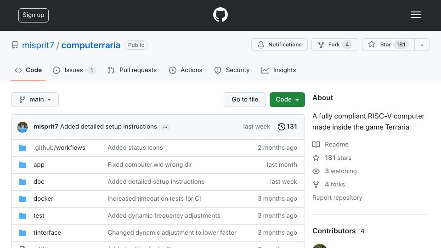The image size is (441, 248).
Task: Open the Security tab
Action: pyautogui.click(x=232, y=70)
